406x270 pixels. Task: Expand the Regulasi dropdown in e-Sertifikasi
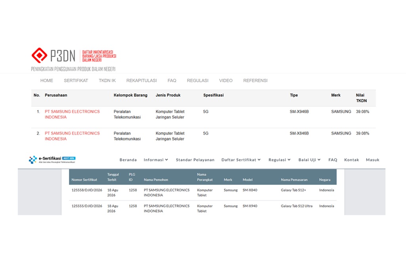click(280, 160)
